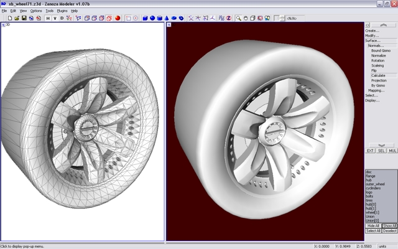The width and height of the screenshot is (398, 249).
Task: Activate the magnifier zoom tool
Action: pos(238,18)
